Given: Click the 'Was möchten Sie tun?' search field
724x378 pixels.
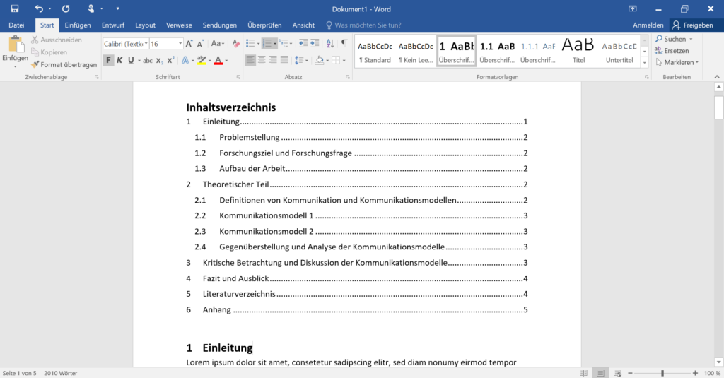Looking at the screenshot, I should tap(363, 25).
